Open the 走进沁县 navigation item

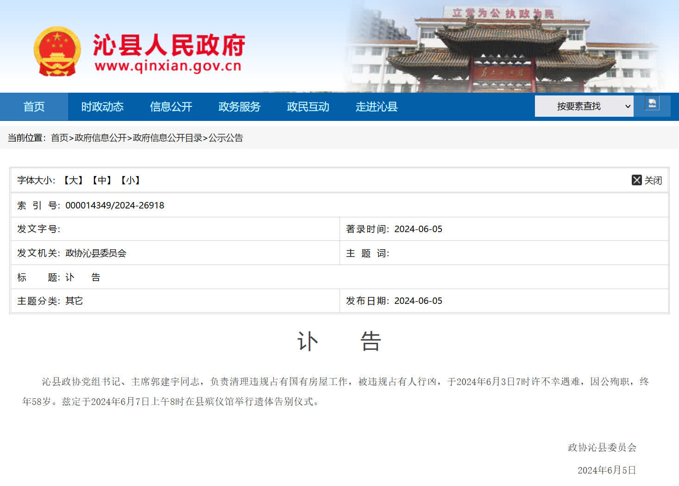point(377,107)
